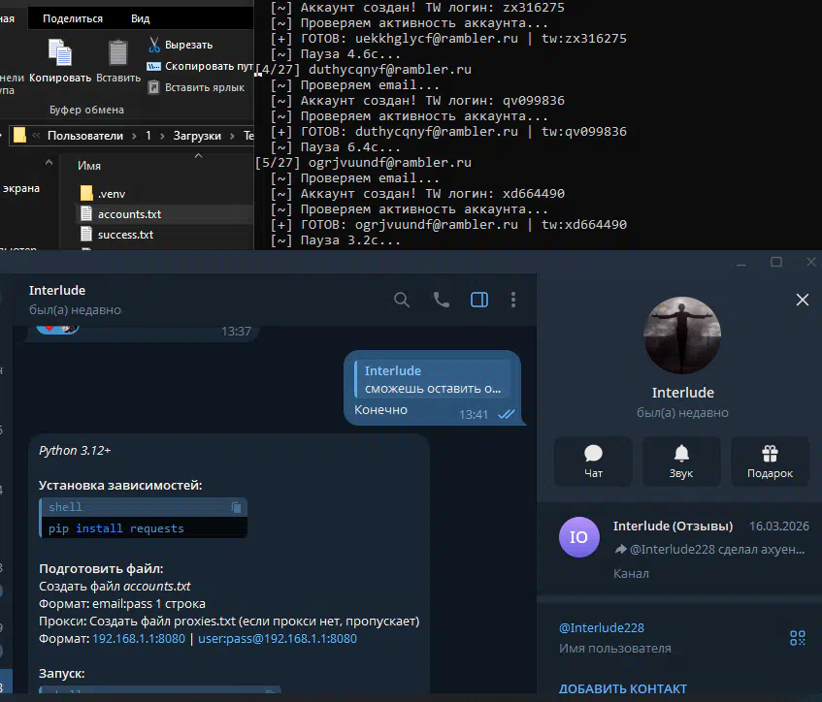Click the Вырезать scissors icon
Screen dimensions: 822x702
click(x=154, y=45)
